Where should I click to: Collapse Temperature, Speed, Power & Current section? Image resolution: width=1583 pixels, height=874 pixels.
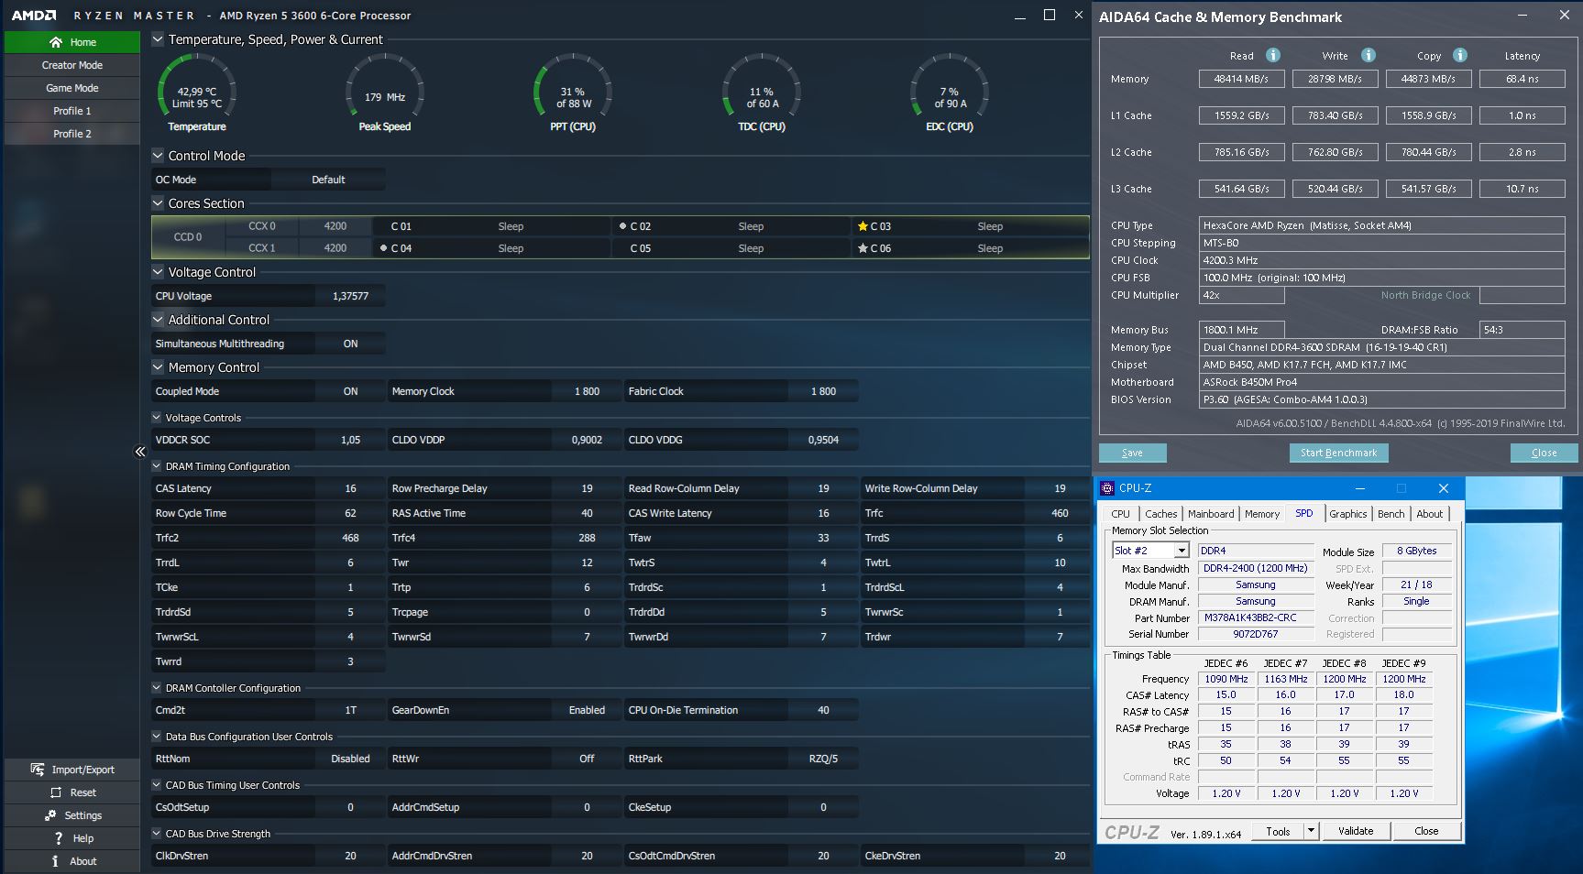[158, 39]
